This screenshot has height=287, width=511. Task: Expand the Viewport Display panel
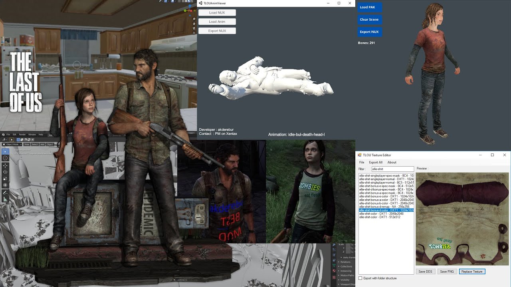[x=346, y=284]
